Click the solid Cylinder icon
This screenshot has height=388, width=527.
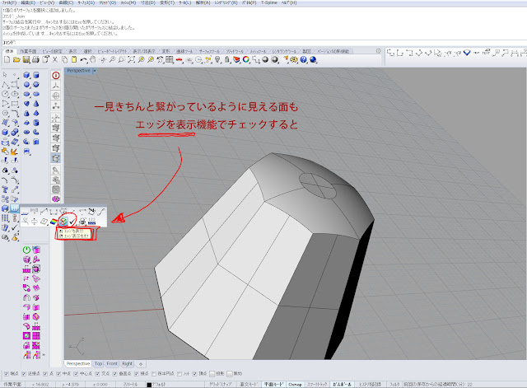coord(36,75)
